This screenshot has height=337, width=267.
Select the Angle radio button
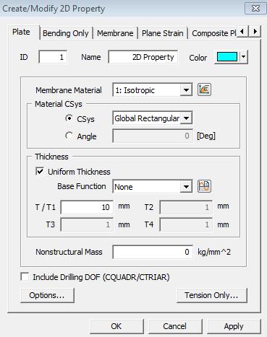point(69,136)
